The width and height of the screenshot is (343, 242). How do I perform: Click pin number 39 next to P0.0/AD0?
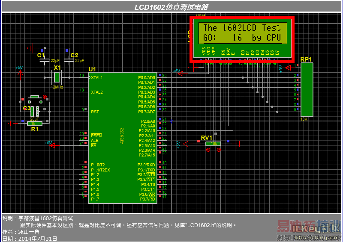click(164, 75)
